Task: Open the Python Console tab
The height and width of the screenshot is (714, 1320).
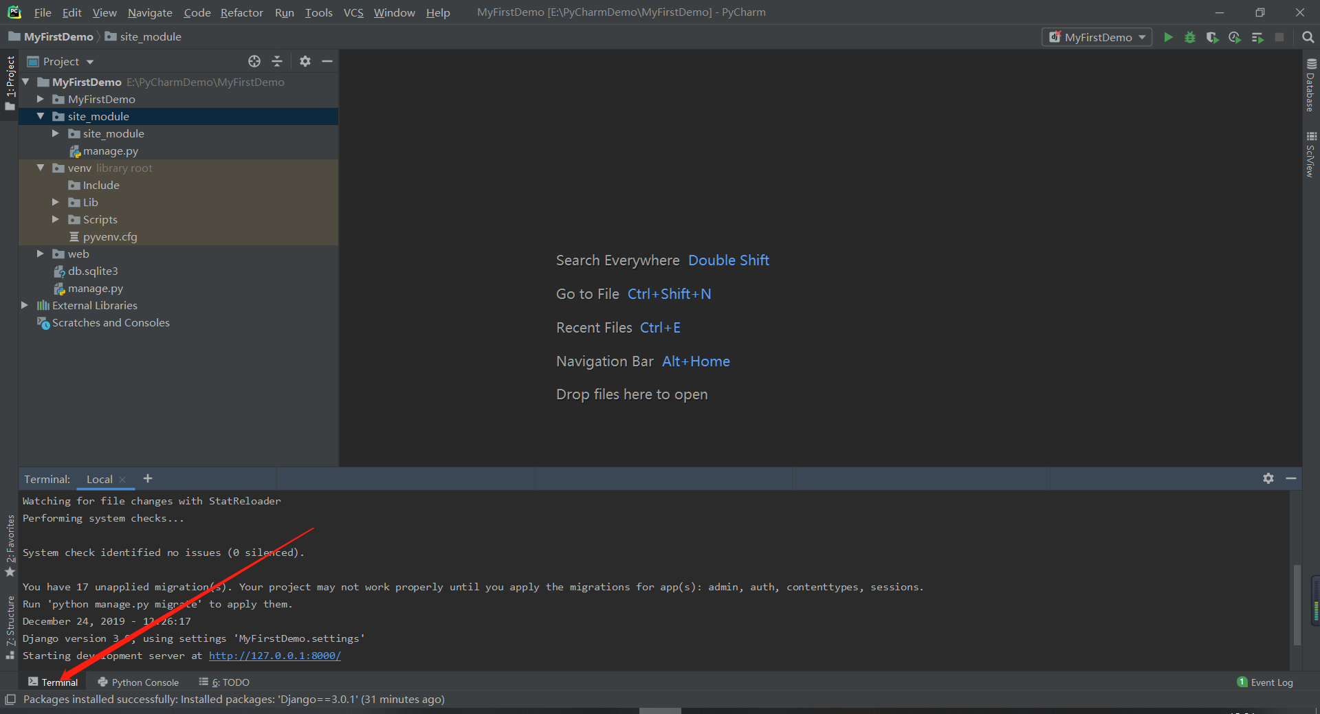Action: tap(138, 682)
